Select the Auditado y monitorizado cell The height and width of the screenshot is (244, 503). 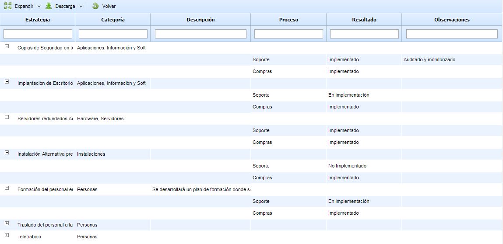pyautogui.click(x=429, y=59)
